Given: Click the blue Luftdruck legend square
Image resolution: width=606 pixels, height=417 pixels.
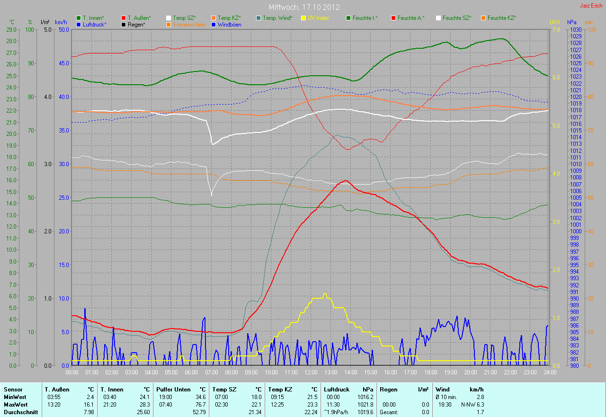Looking at the screenshot, I should tap(79, 24).
